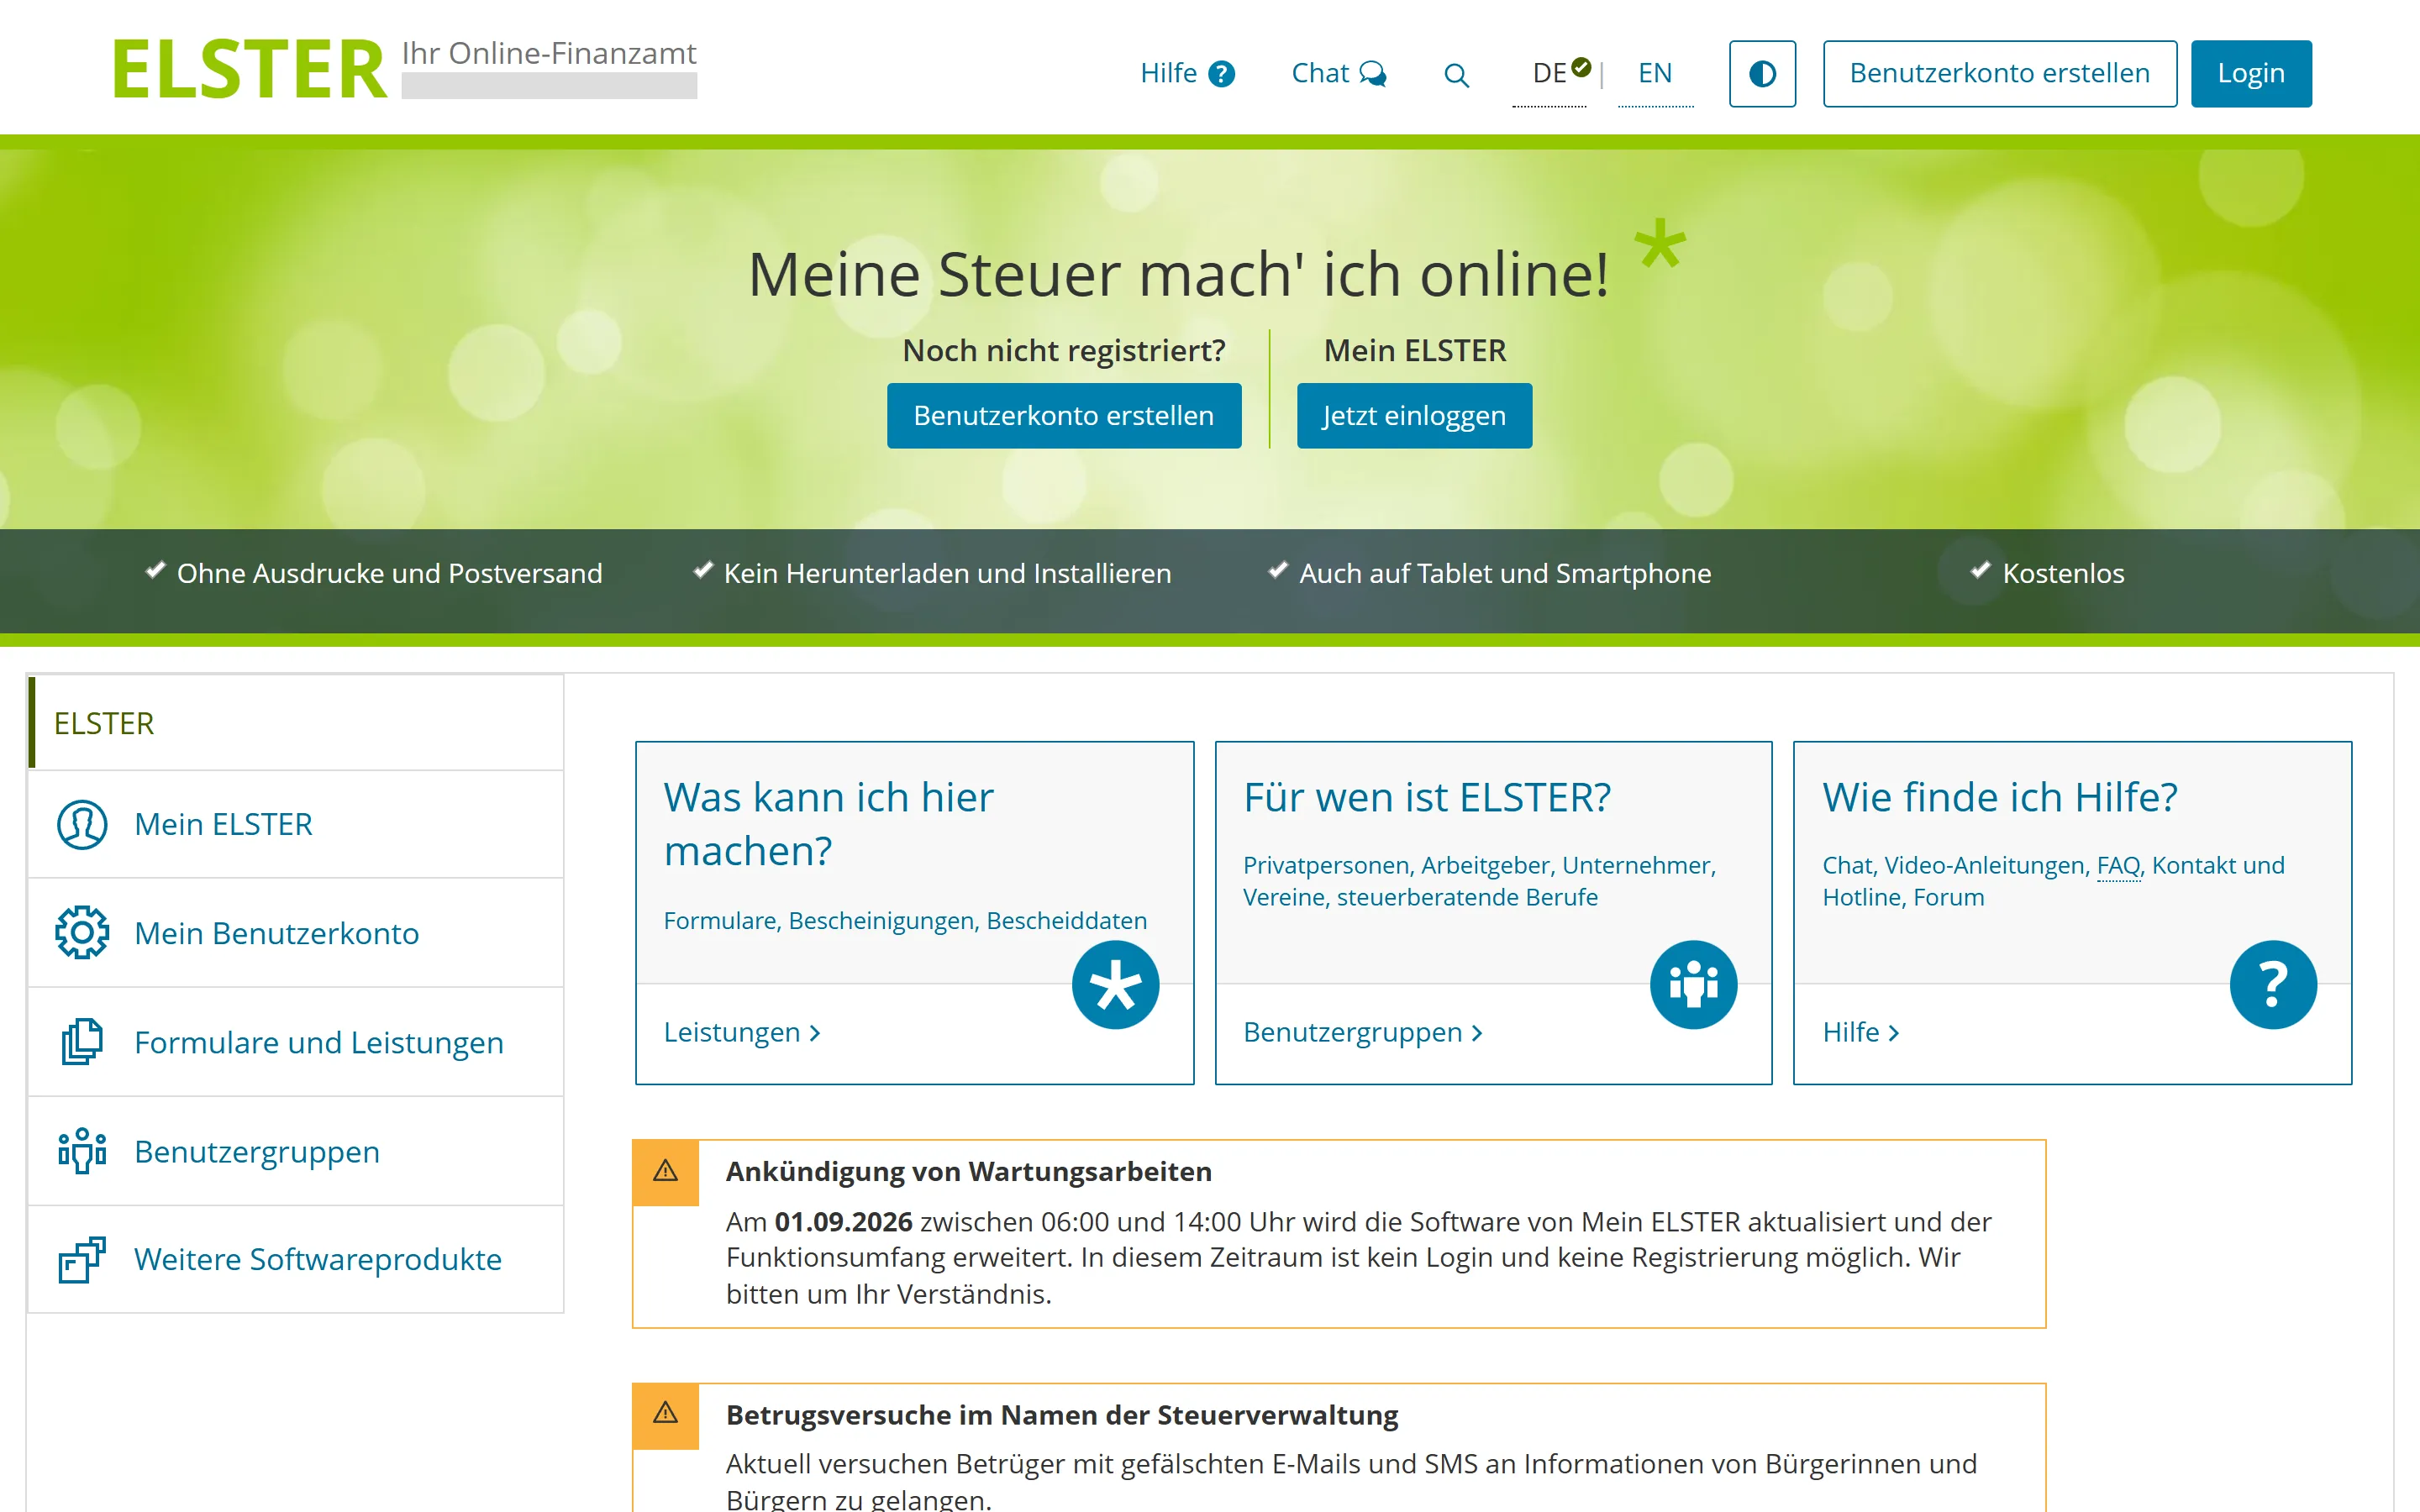Image resolution: width=2420 pixels, height=1512 pixels.
Task: Click 'Ihr Online-Finanzamt' tagline
Action: click(549, 53)
